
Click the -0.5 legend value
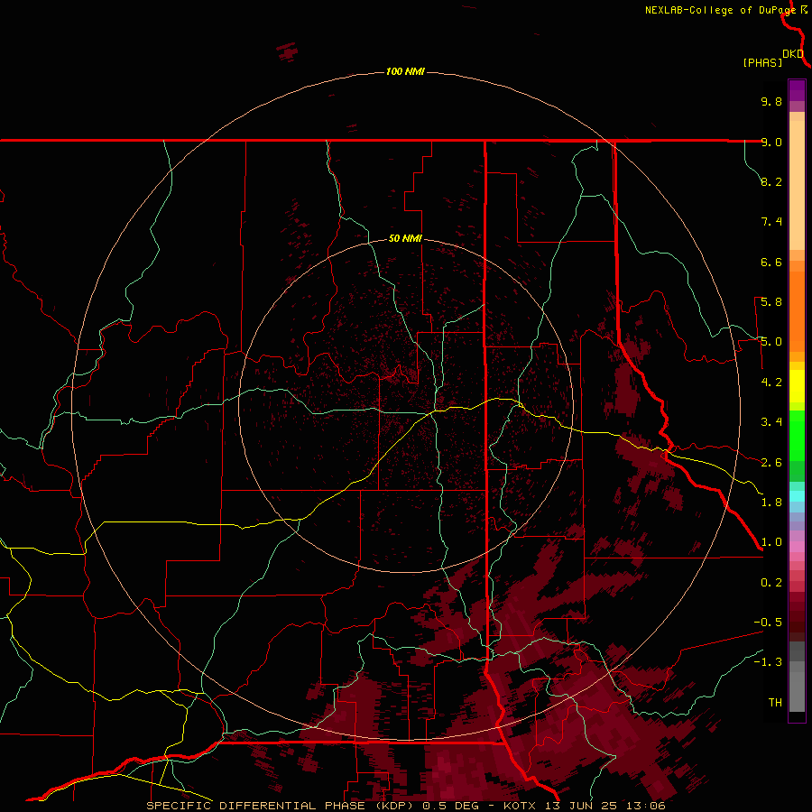pos(768,623)
